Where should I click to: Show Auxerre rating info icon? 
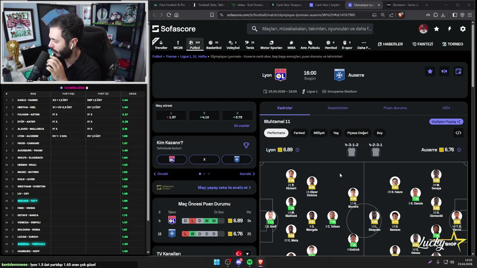click(x=459, y=150)
